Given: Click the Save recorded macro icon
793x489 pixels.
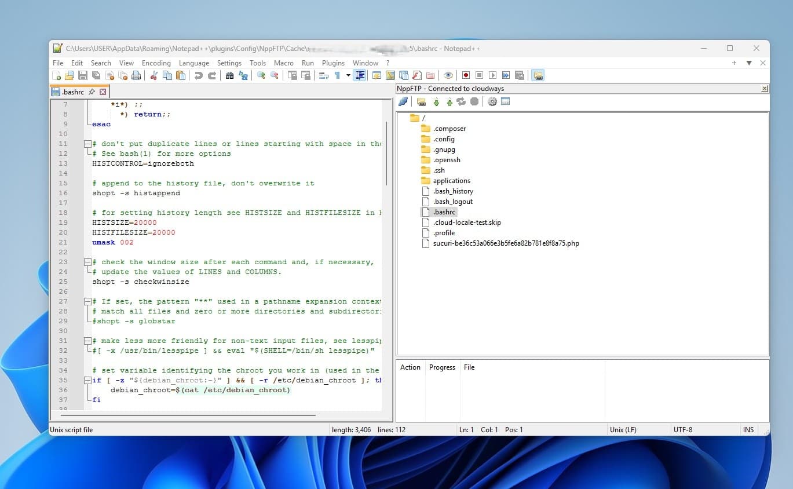Looking at the screenshot, I should [x=519, y=75].
